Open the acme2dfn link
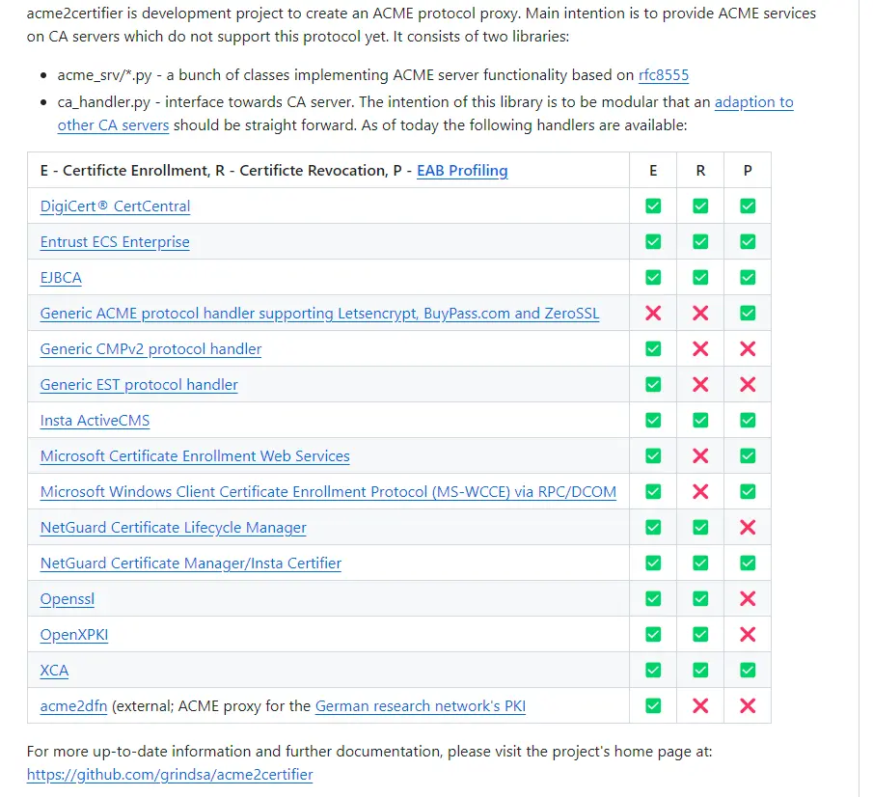 [74, 706]
